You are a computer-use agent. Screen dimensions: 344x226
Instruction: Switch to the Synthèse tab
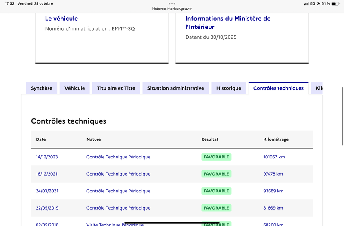tap(42, 88)
